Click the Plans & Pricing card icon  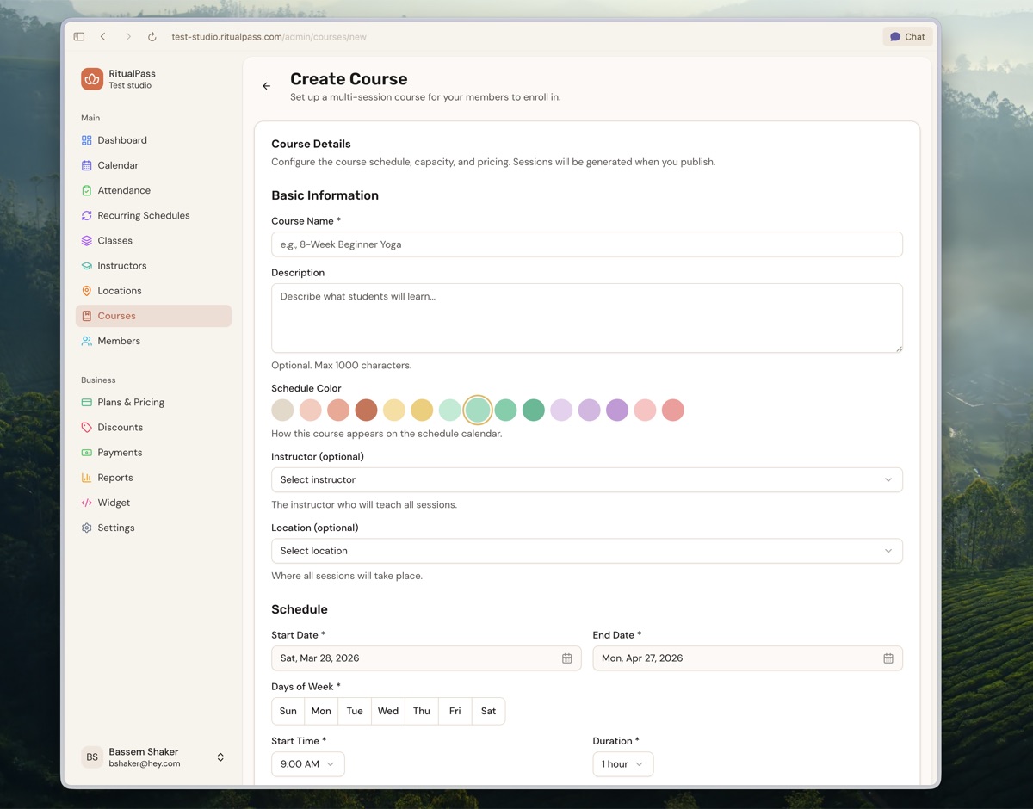[86, 402]
